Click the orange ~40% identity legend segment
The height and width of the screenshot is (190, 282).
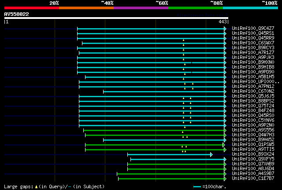point(86,8)
